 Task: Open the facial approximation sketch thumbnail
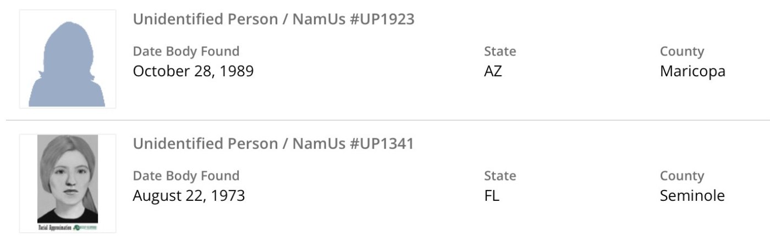pyautogui.click(x=67, y=183)
